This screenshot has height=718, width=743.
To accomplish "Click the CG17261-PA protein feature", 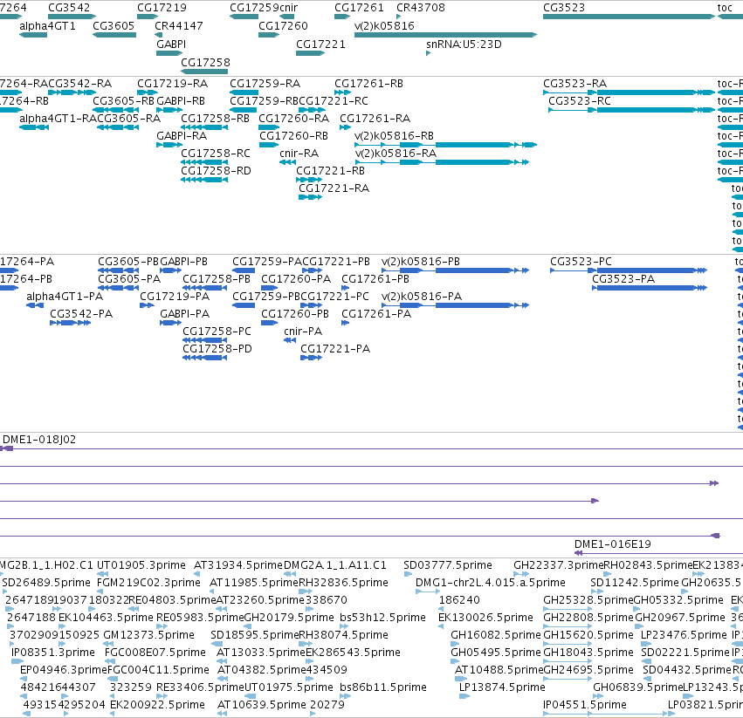I will pyautogui.click(x=346, y=323).
